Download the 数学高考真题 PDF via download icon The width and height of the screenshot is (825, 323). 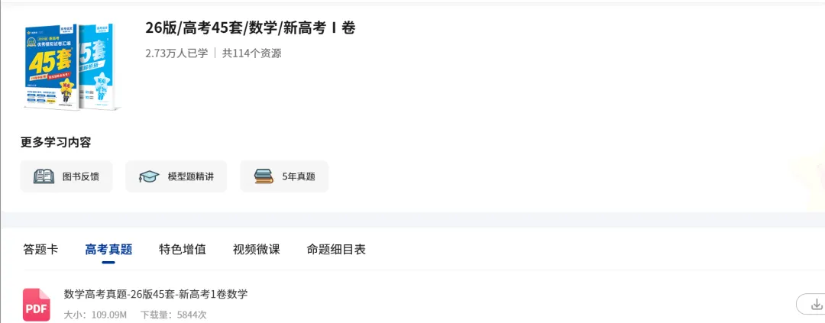pos(816,305)
